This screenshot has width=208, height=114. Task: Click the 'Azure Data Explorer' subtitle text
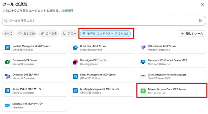23,93
